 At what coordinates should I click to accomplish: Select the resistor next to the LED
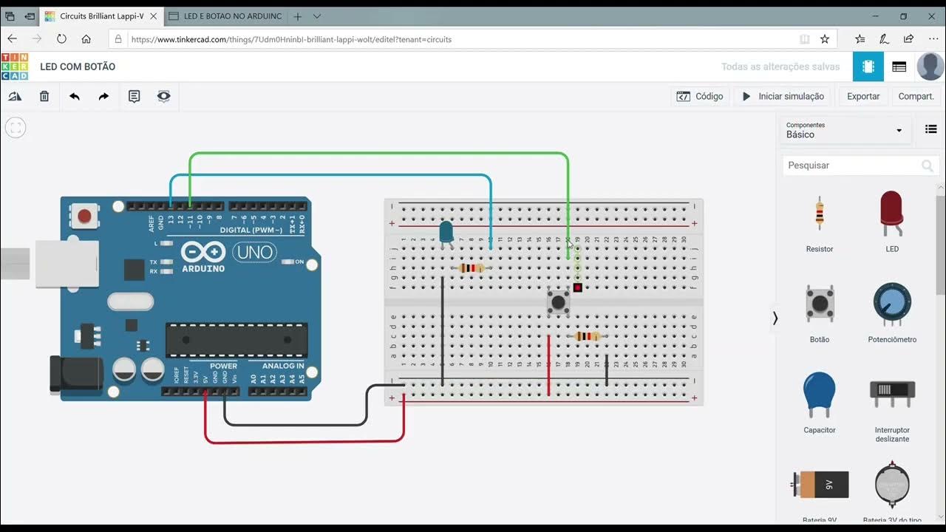(472, 268)
